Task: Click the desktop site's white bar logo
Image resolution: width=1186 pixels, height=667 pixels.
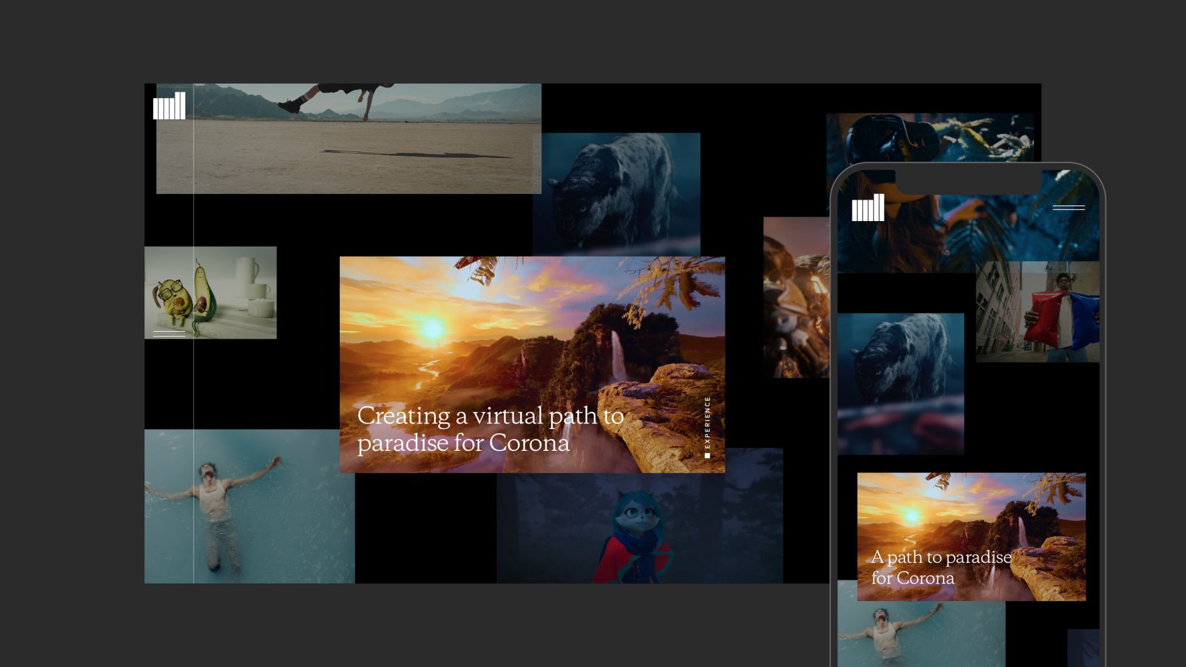Action: 169,106
